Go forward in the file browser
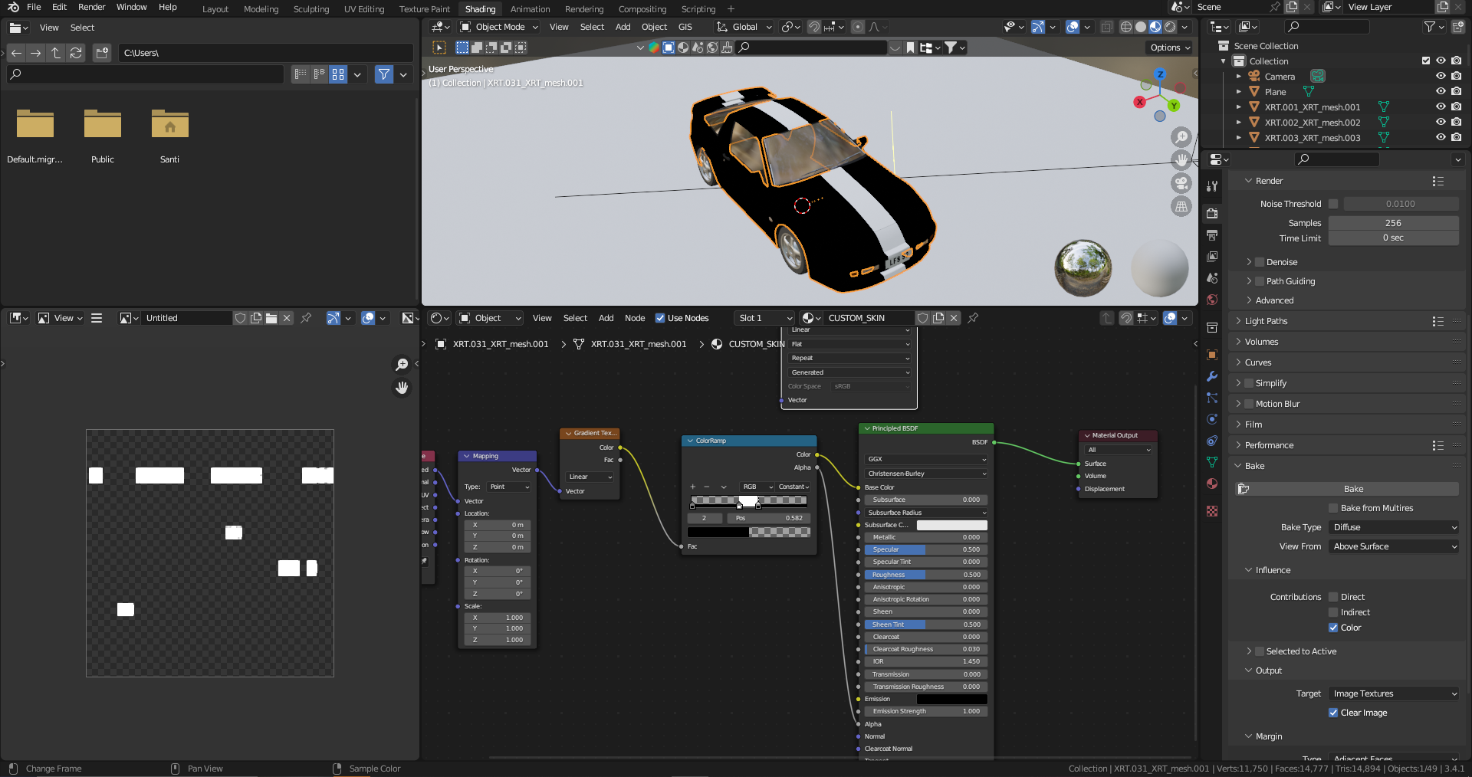 (x=35, y=53)
